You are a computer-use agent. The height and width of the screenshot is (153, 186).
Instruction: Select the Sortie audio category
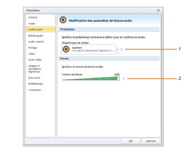(x=41, y=29)
